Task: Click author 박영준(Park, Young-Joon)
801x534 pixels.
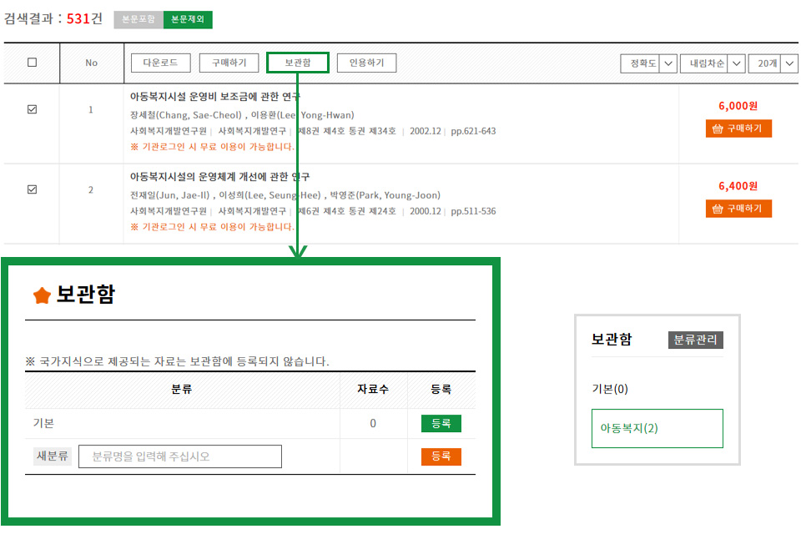Action: tap(385, 195)
